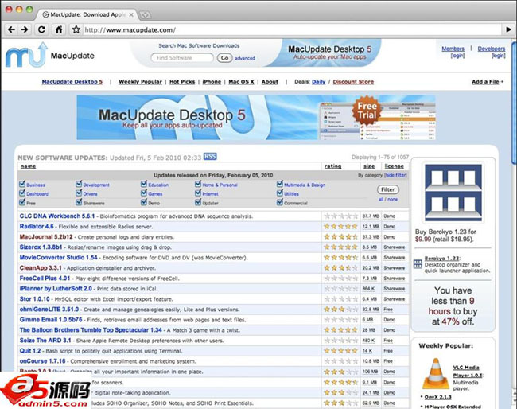Deselect categories via 'none' link

tap(392, 200)
